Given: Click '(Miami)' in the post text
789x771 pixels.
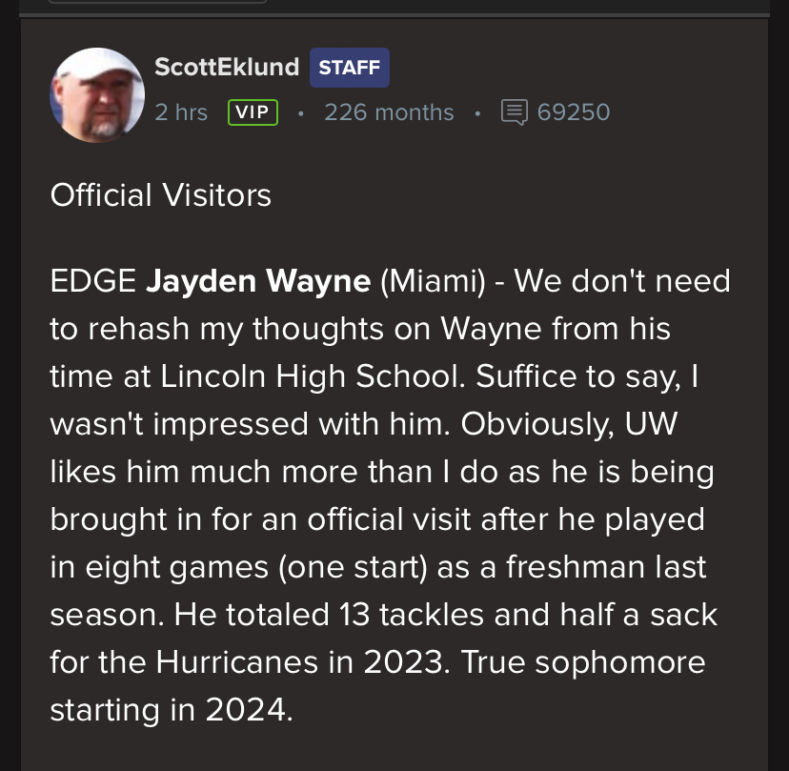Looking at the screenshot, I should point(433,281).
